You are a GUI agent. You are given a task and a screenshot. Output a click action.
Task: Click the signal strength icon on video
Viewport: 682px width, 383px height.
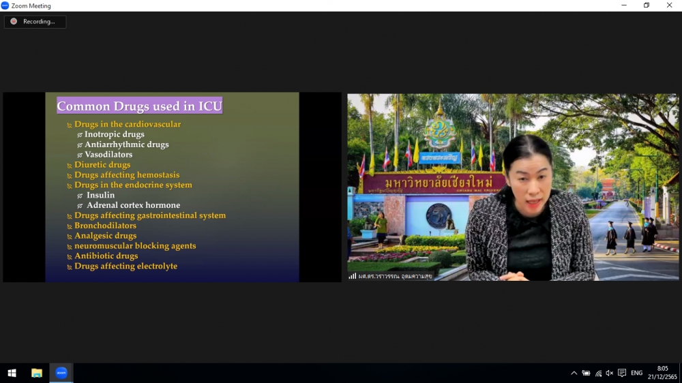click(x=353, y=276)
